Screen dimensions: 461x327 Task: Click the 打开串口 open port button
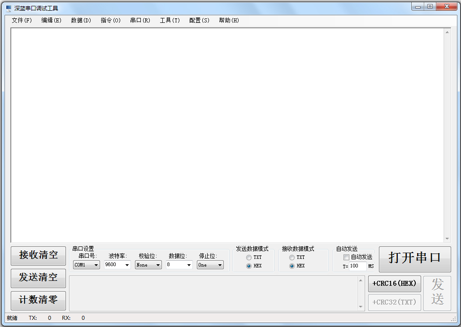pos(414,259)
